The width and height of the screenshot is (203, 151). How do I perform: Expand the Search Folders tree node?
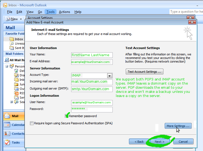(x=12, y=102)
